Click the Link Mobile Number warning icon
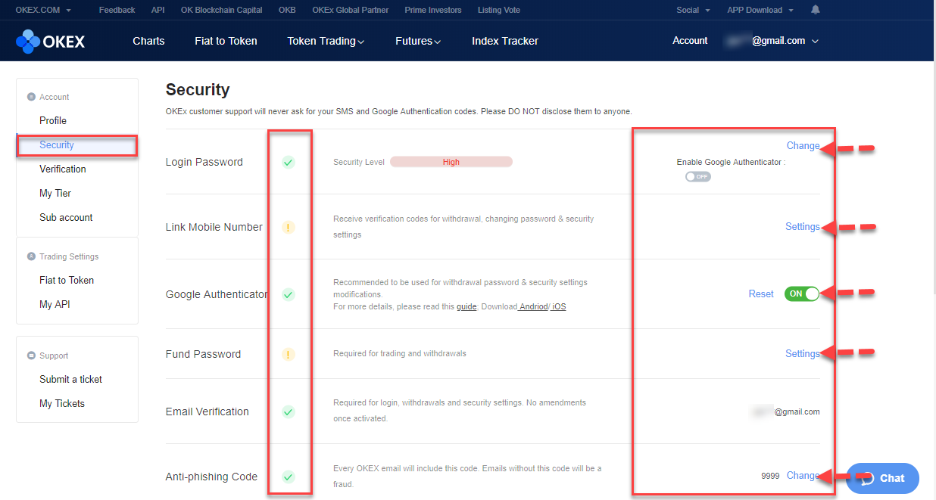The height and width of the screenshot is (500, 936). pos(288,227)
